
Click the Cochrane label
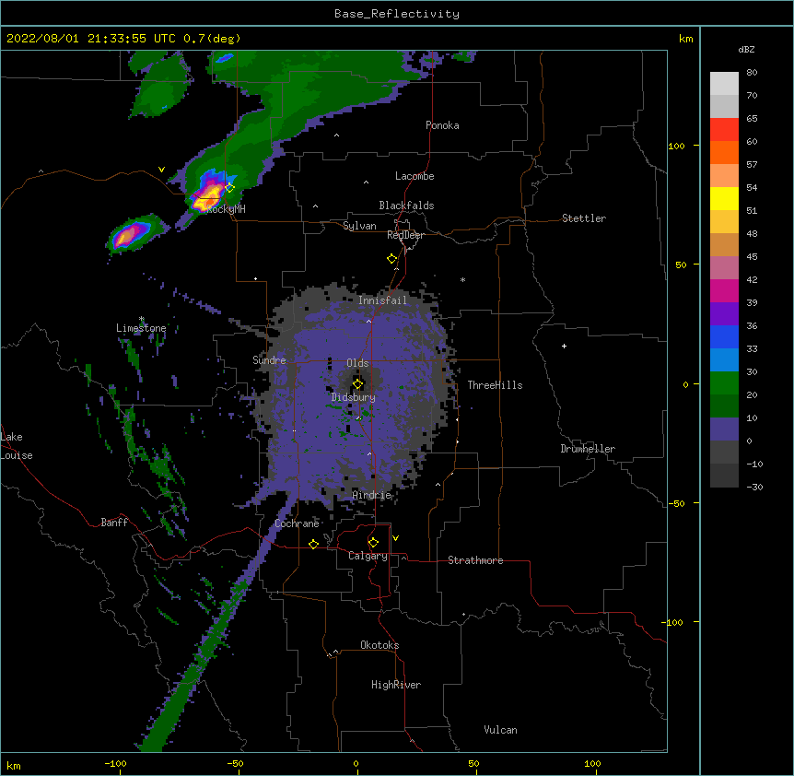pyautogui.click(x=297, y=523)
